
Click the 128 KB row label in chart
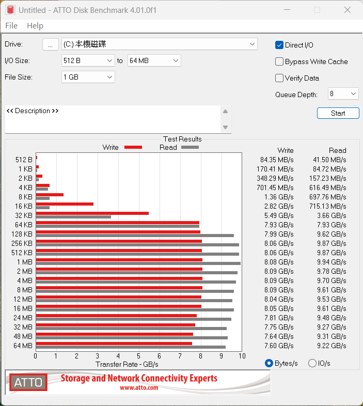pyautogui.click(x=22, y=234)
